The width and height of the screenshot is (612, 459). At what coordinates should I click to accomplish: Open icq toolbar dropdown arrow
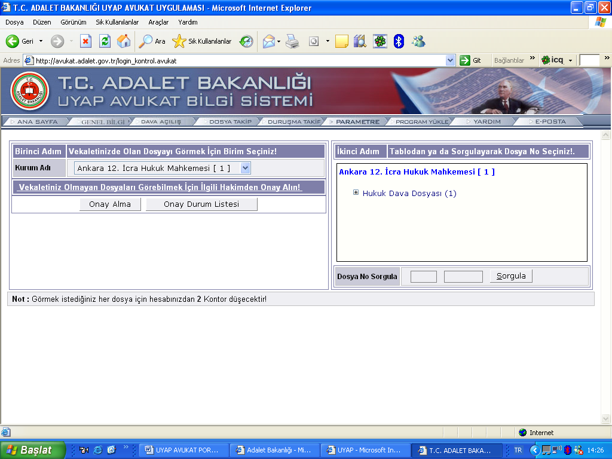[x=570, y=60]
